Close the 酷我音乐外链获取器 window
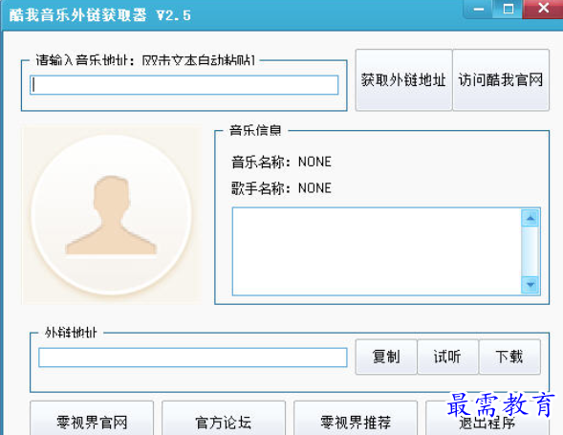The height and width of the screenshot is (435, 563). (x=543, y=9)
